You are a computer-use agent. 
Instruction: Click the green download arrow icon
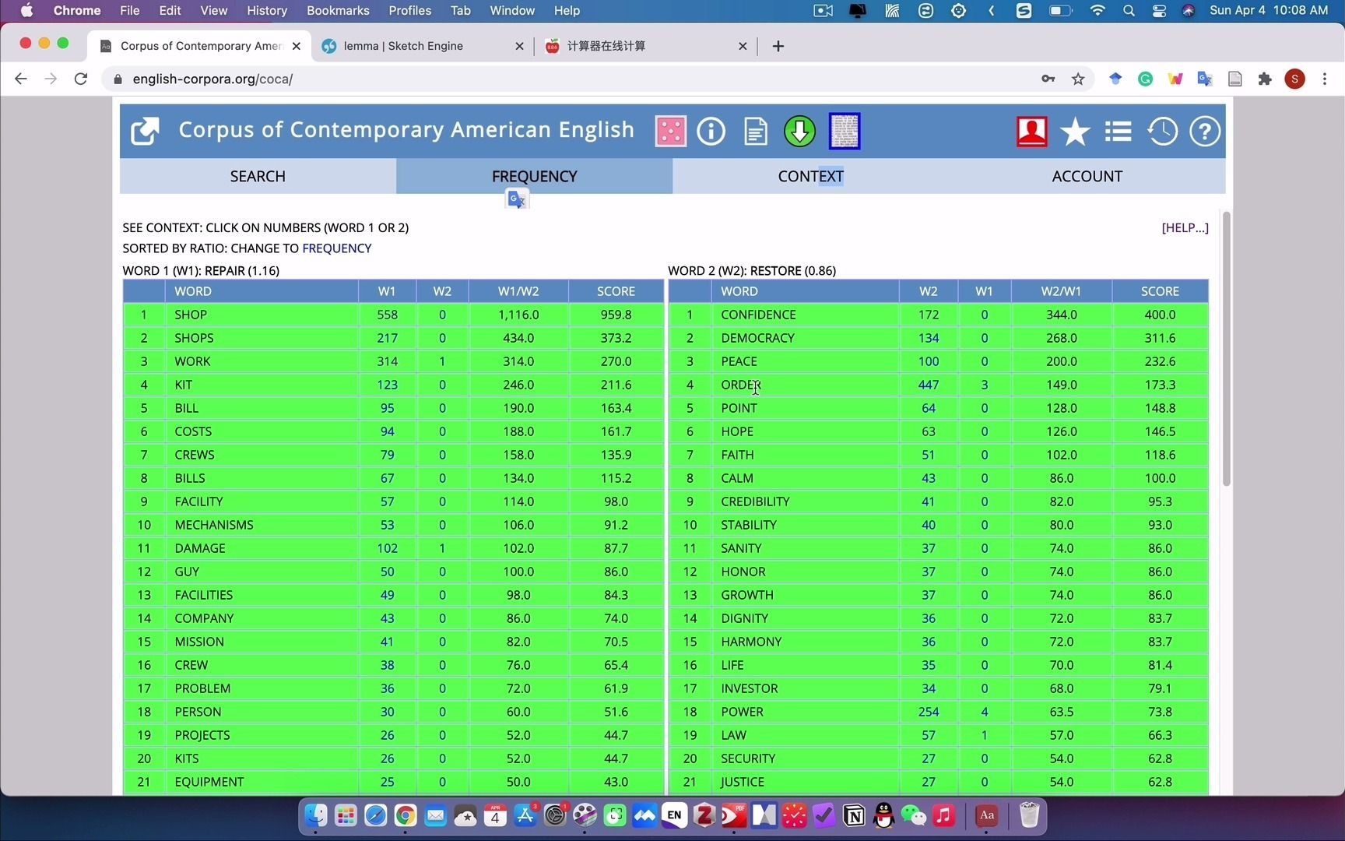(799, 131)
